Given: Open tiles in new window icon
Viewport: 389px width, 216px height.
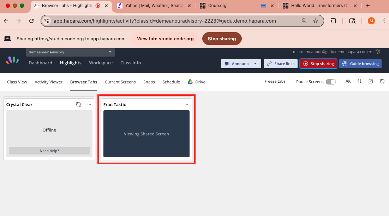Looking at the screenshot, I should coord(371,82).
